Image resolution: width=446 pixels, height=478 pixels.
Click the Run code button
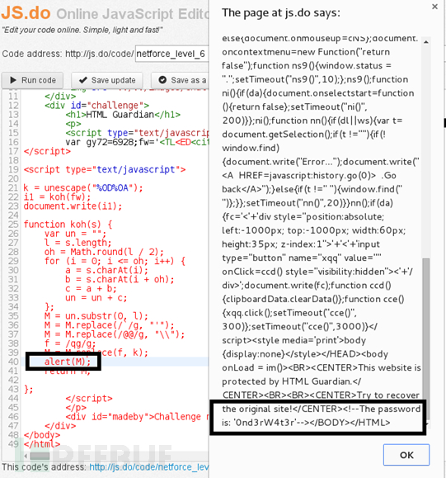coord(33,80)
